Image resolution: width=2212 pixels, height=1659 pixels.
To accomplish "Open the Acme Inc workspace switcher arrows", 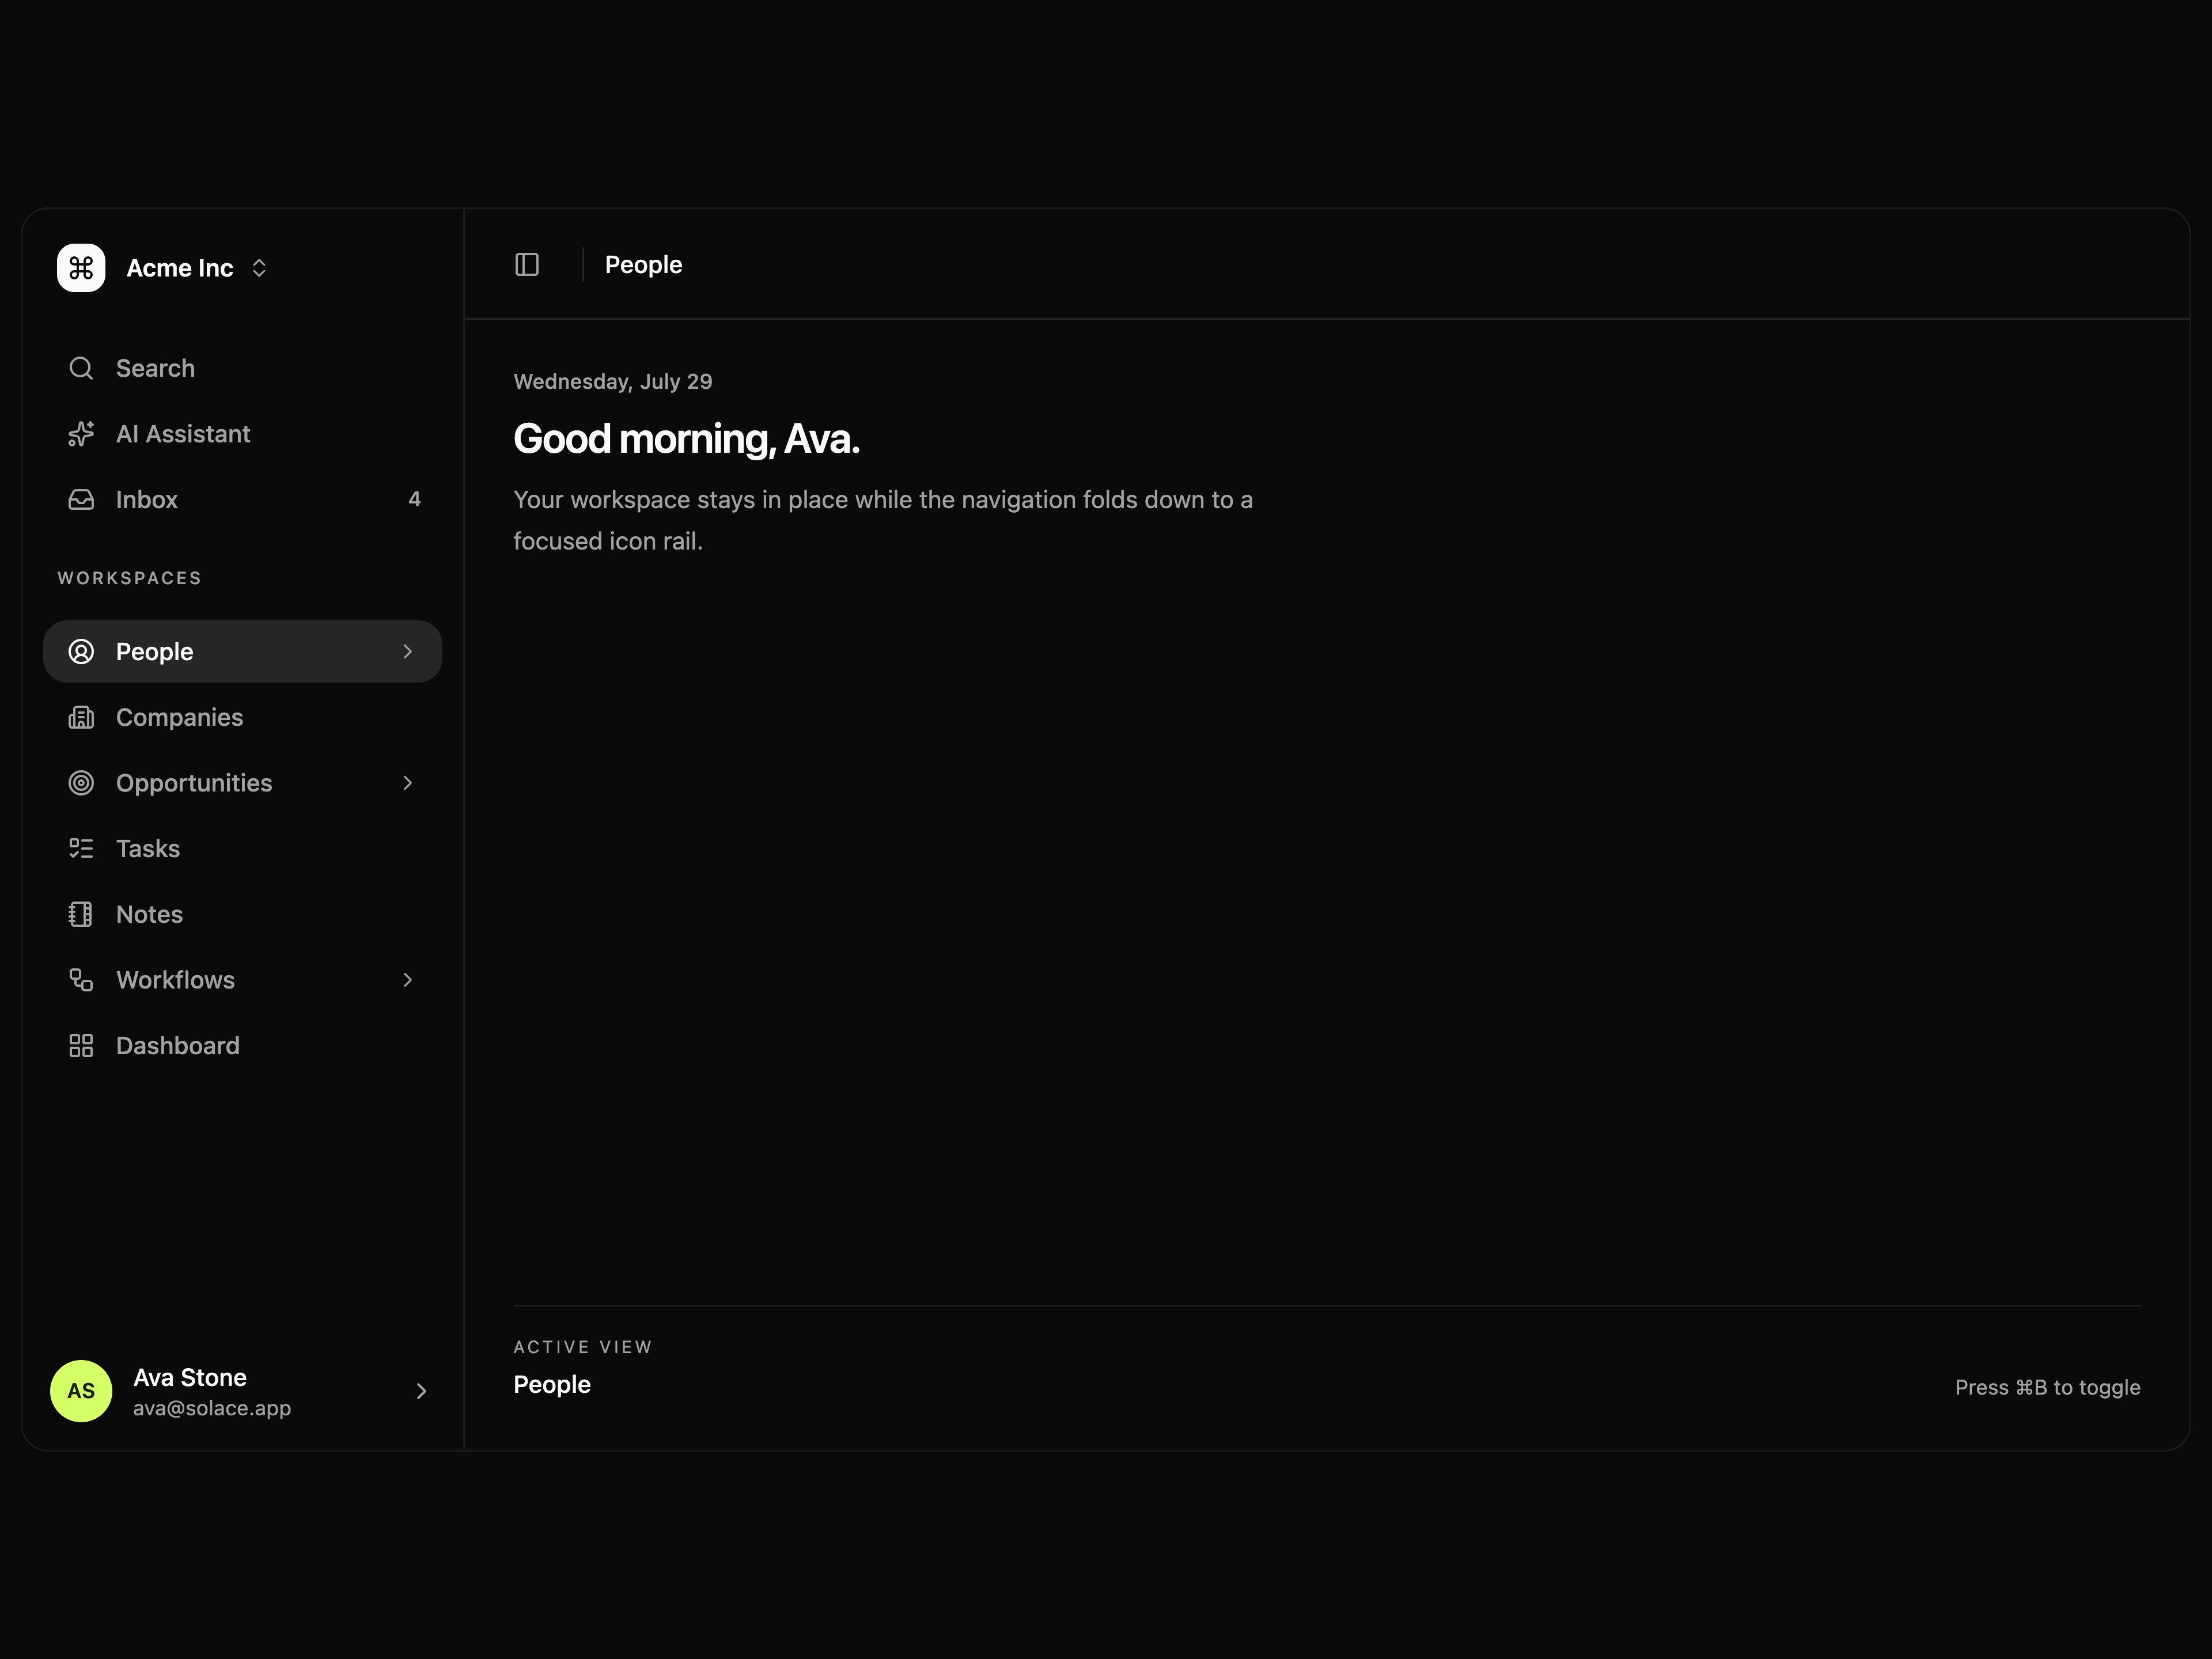I will point(259,268).
